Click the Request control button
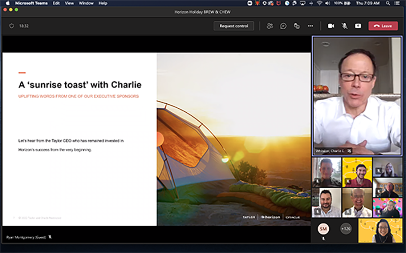Viewport: 406px width, 253px height. point(234,26)
